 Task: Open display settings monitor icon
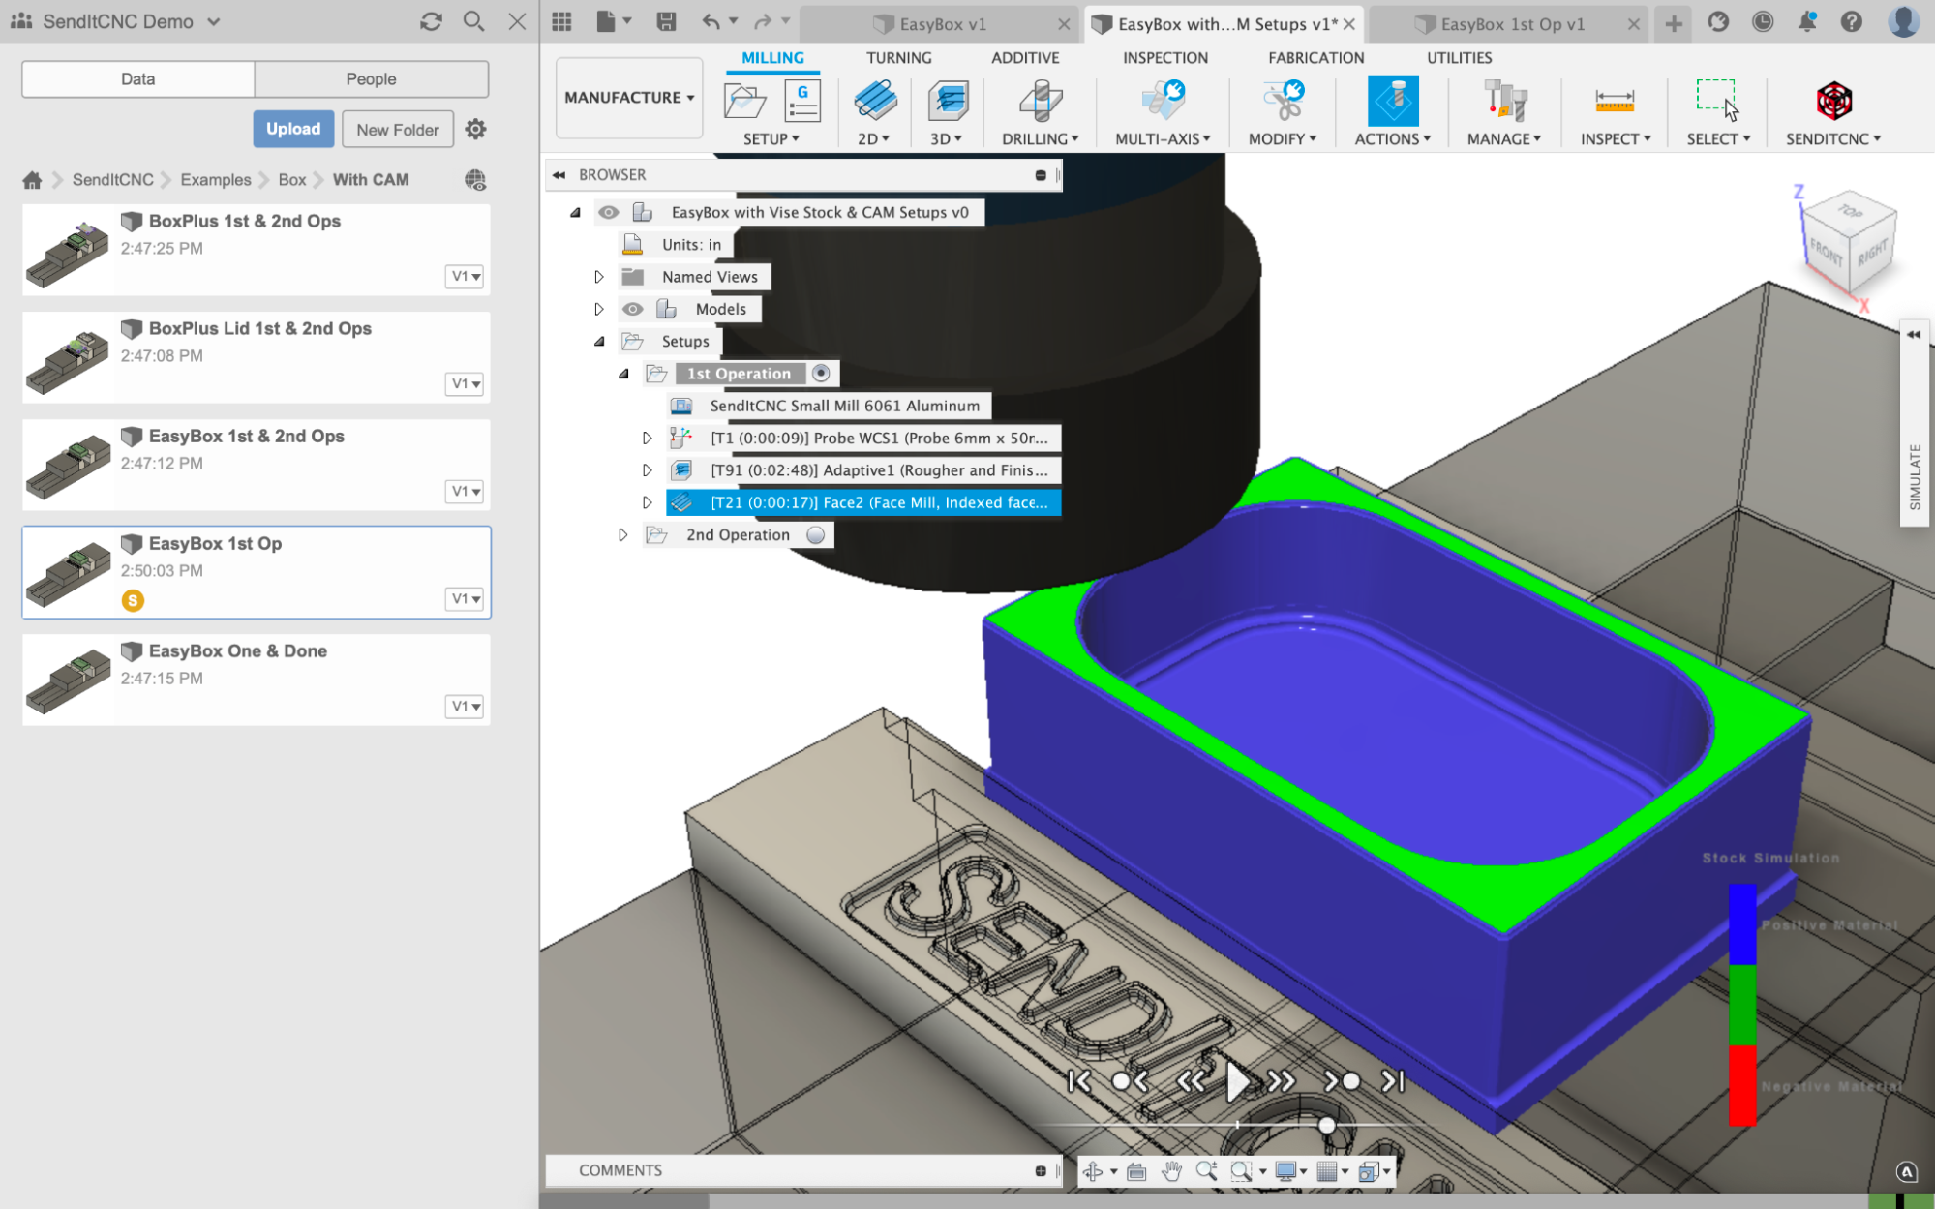pyautogui.click(x=1285, y=1171)
